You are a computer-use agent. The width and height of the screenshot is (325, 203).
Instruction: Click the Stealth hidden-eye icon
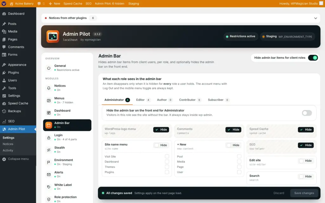click(49, 150)
